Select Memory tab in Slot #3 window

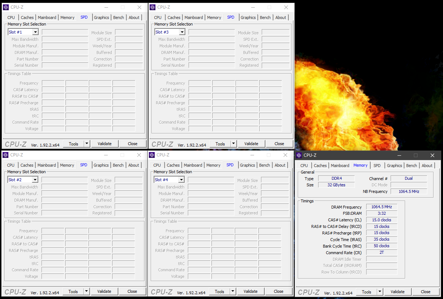click(x=214, y=18)
